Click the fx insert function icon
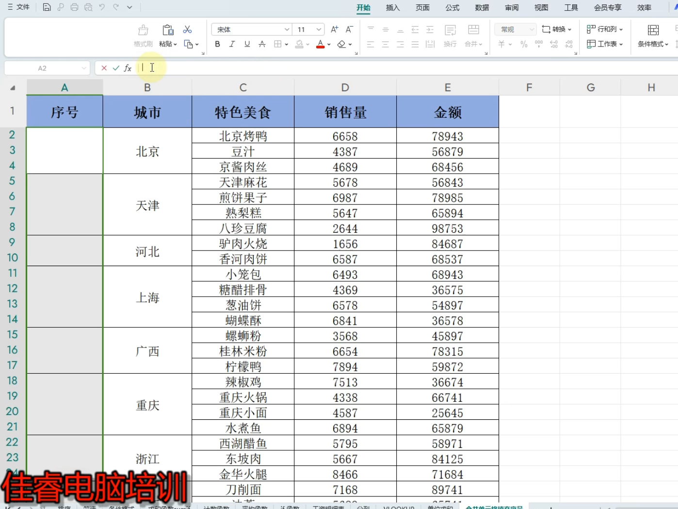678x509 pixels. [x=128, y=68]
